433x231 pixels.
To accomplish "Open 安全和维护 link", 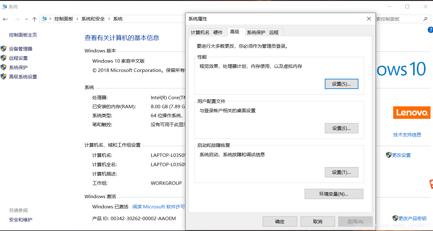I will [21, 220].
